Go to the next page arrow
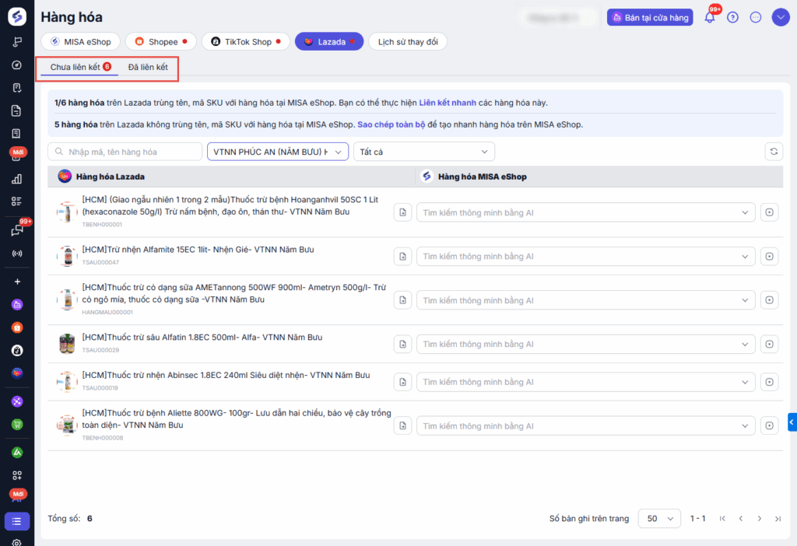797x546 pixels. click(x=760, y=519)
